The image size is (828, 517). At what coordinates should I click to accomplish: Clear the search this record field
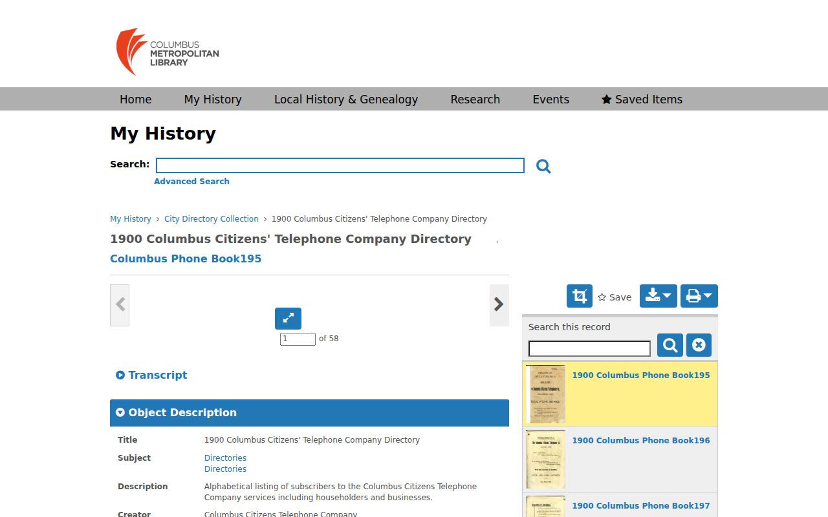pos(699,345)
